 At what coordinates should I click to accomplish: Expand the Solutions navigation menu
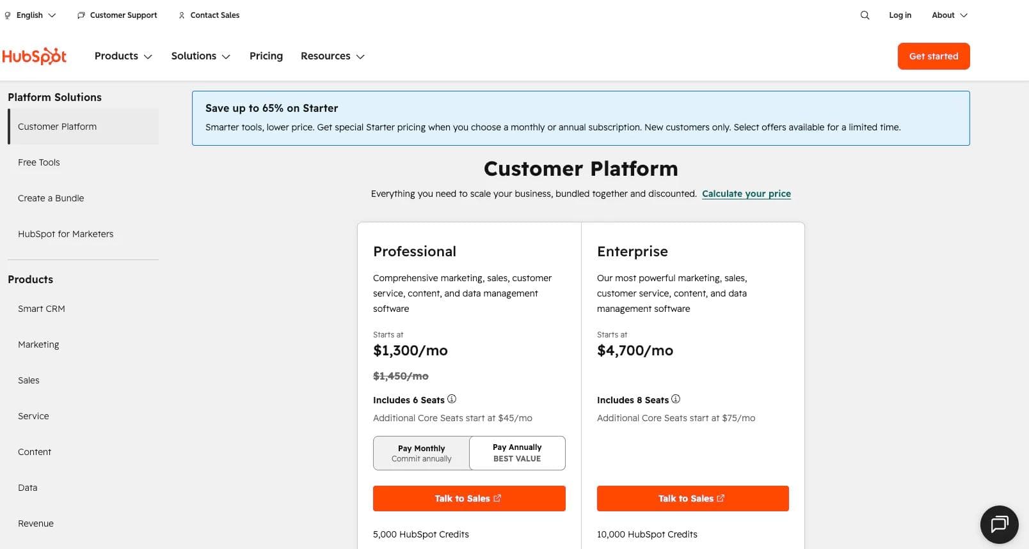coord(201,56)
